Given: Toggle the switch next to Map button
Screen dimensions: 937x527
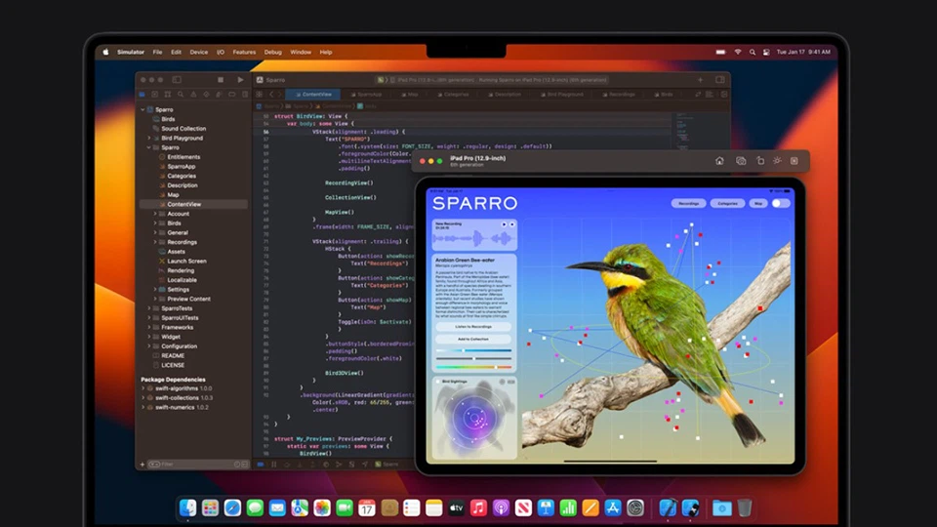Looking at the screenshot, I should [780, 203].
